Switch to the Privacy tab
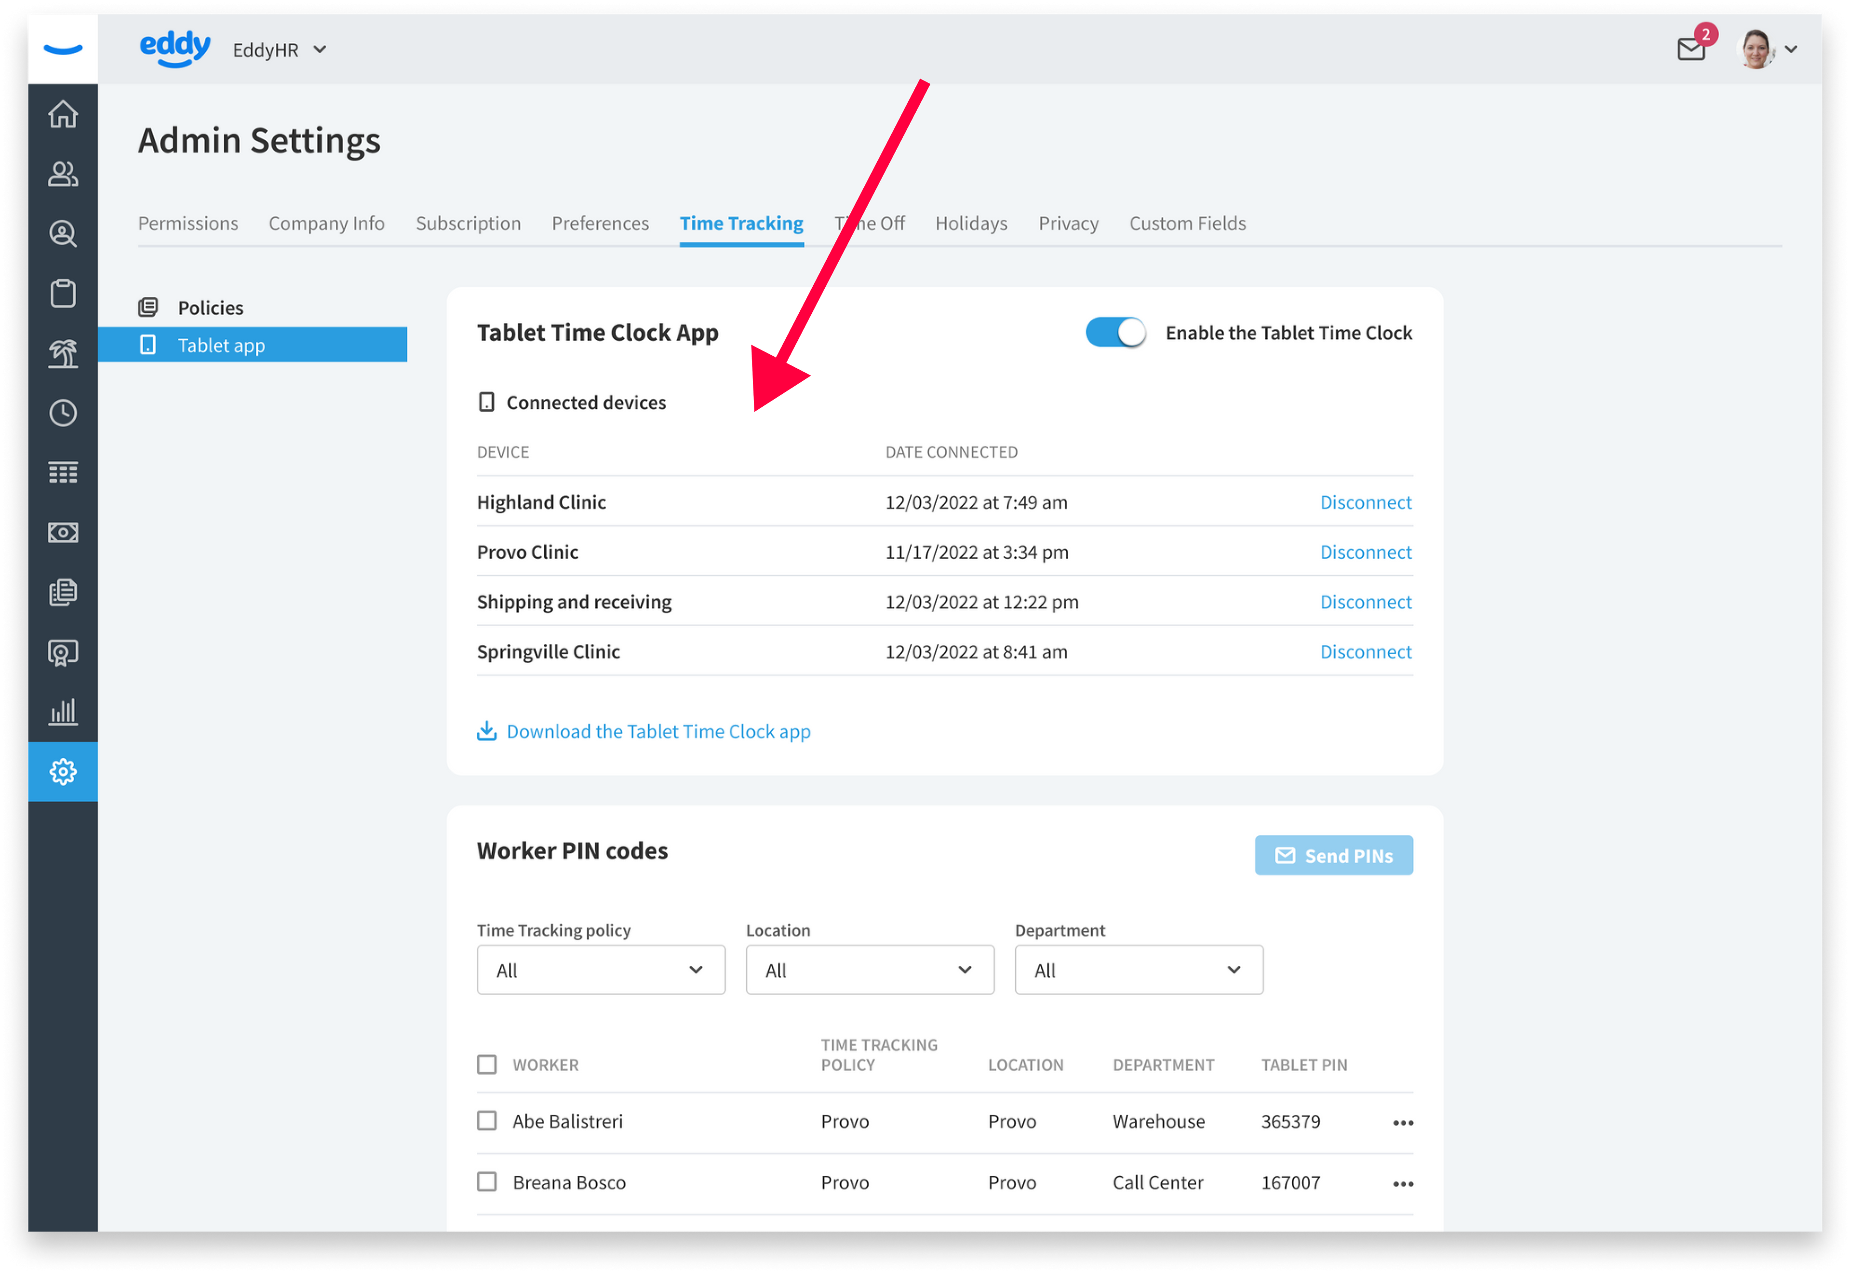 pos(1068,223)
